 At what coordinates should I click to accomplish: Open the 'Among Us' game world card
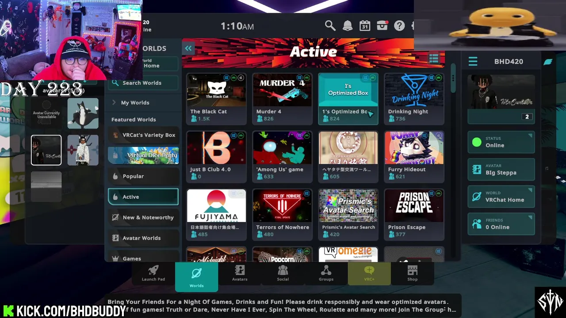[282, 156]
